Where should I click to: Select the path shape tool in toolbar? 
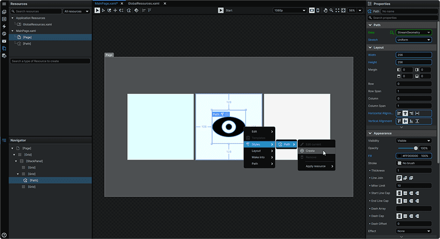click(129, 10)
